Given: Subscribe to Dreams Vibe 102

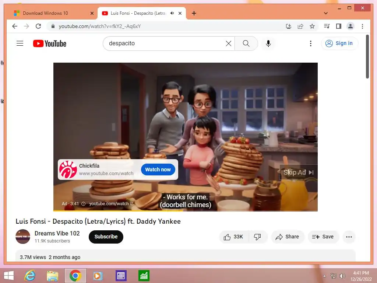Looking at the screenshot, I should point(106,237).
